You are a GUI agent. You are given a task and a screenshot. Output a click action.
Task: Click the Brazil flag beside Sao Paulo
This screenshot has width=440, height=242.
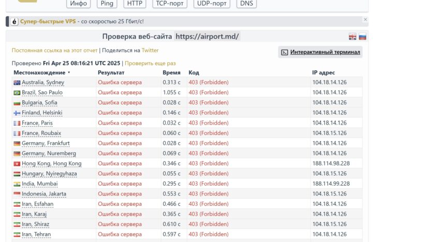17,93
